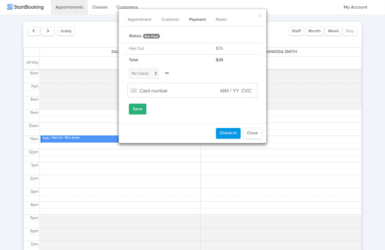Viewport: 385px width, 250px height.
Task: Select the Payment tab
Action: [x=197, y=20]
